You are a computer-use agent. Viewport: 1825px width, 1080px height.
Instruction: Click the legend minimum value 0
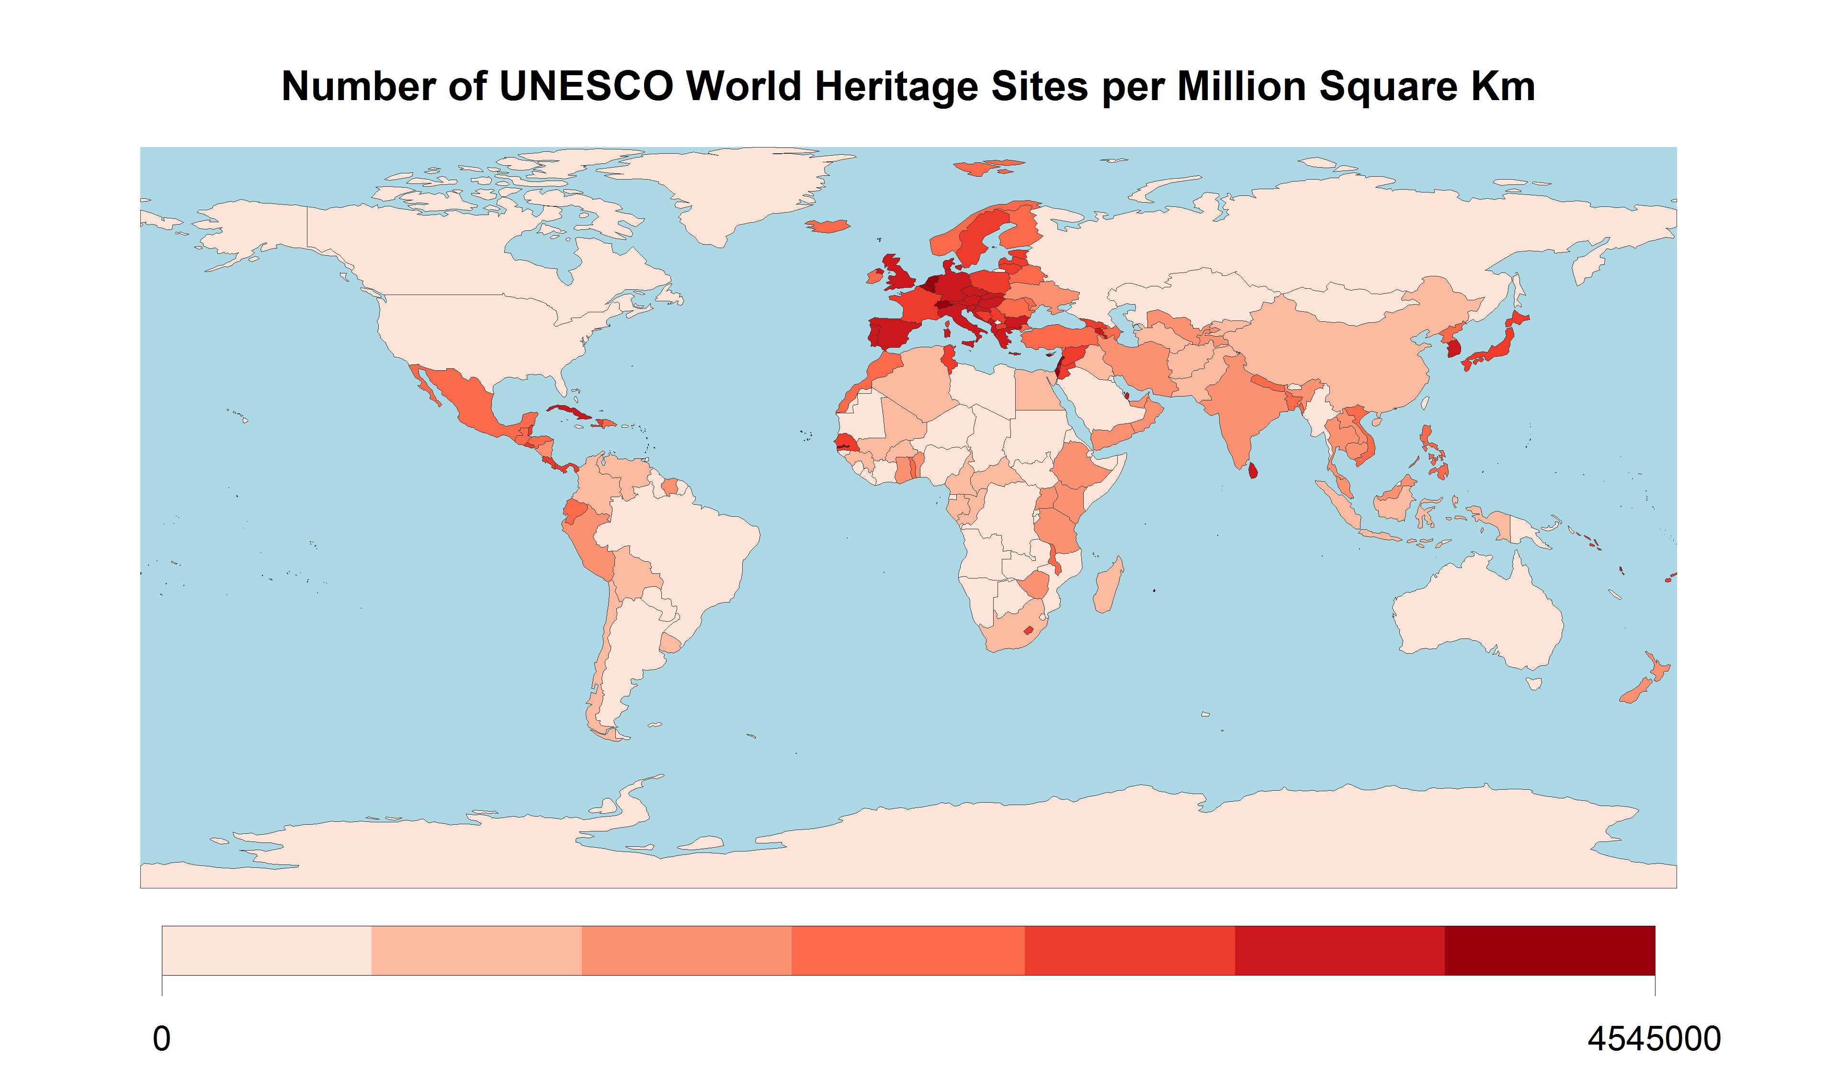coord(161,1038)
